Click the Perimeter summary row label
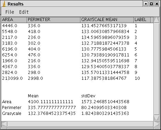This screenshot has width=161, height=130. tap(12, 108)
